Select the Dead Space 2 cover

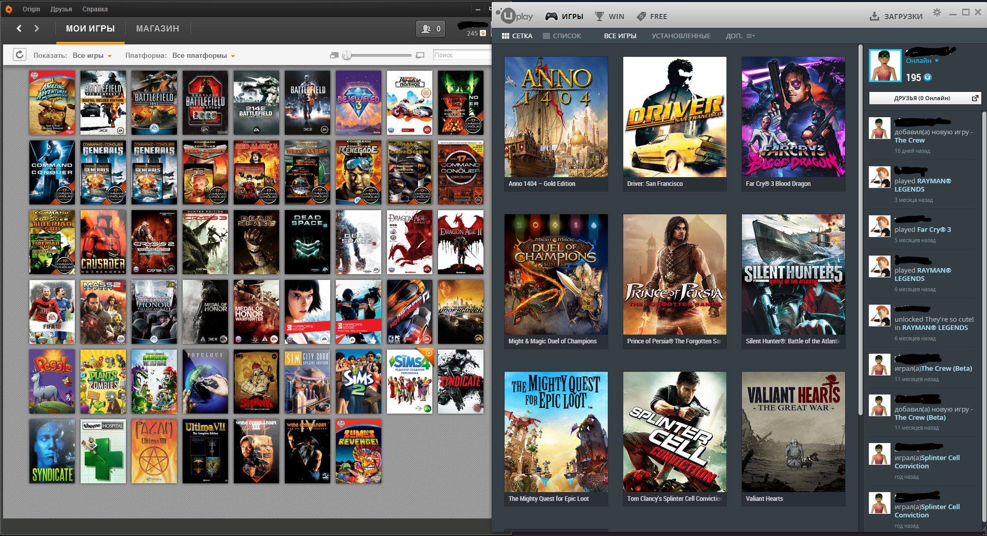click(x=308, y=242)
